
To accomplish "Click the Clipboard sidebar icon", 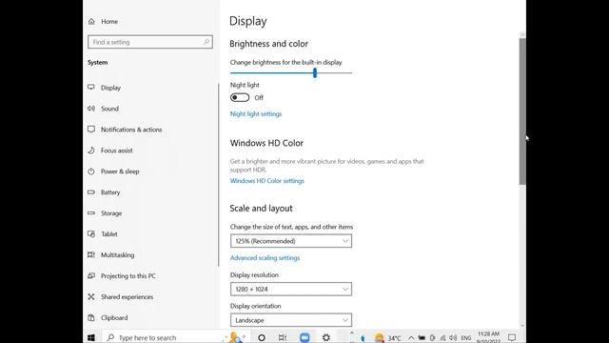I will point(91,317).
